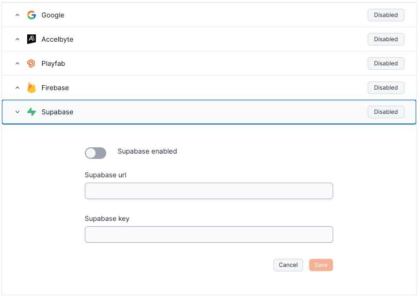
Task: Collapse the Supabase settings section
Action: pyautogui.click(x=17, y=112)
